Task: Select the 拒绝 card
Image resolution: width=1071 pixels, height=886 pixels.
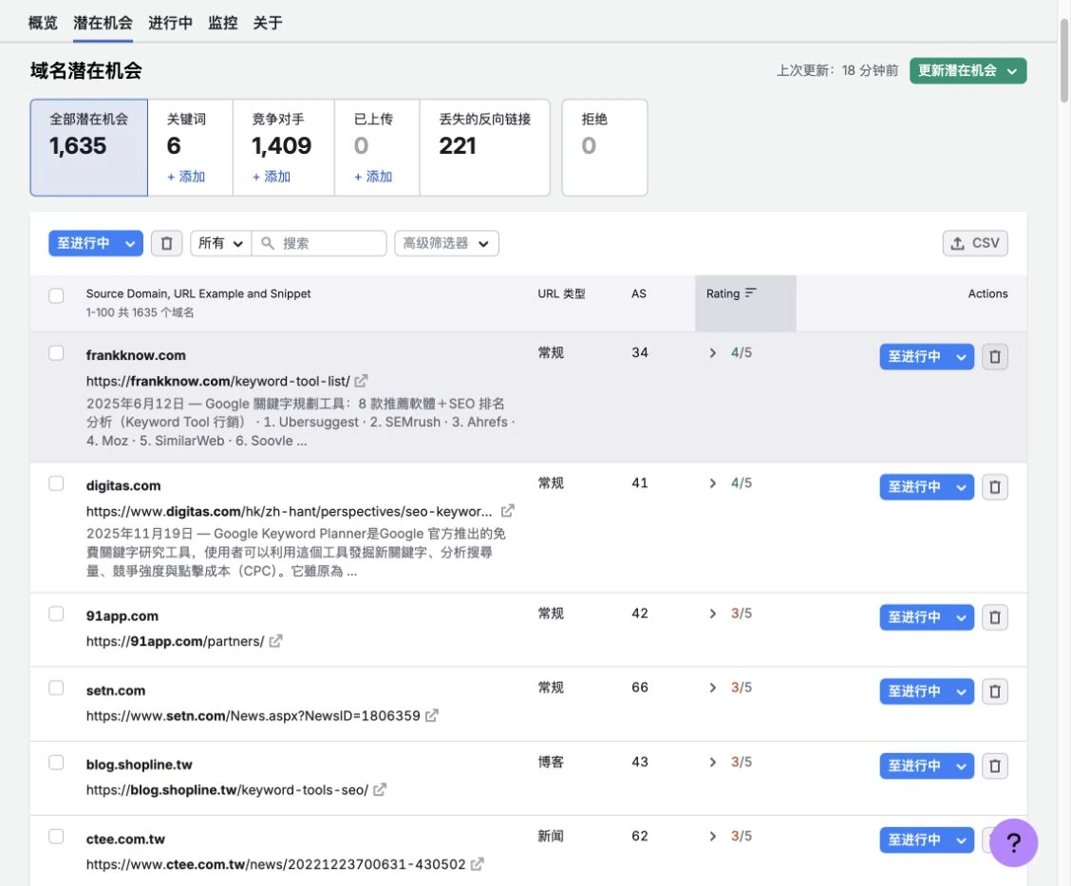Action: coord(605,147)
